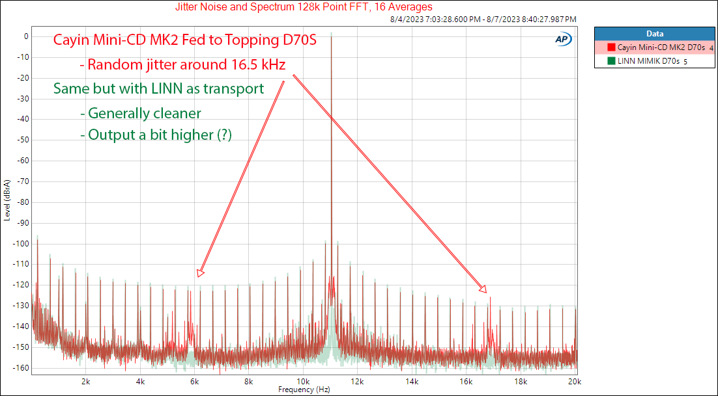Click the red Cayin color swatch
Image resolution: width=718 pixels, height=396 pixels.
click(x=611, y=47)
